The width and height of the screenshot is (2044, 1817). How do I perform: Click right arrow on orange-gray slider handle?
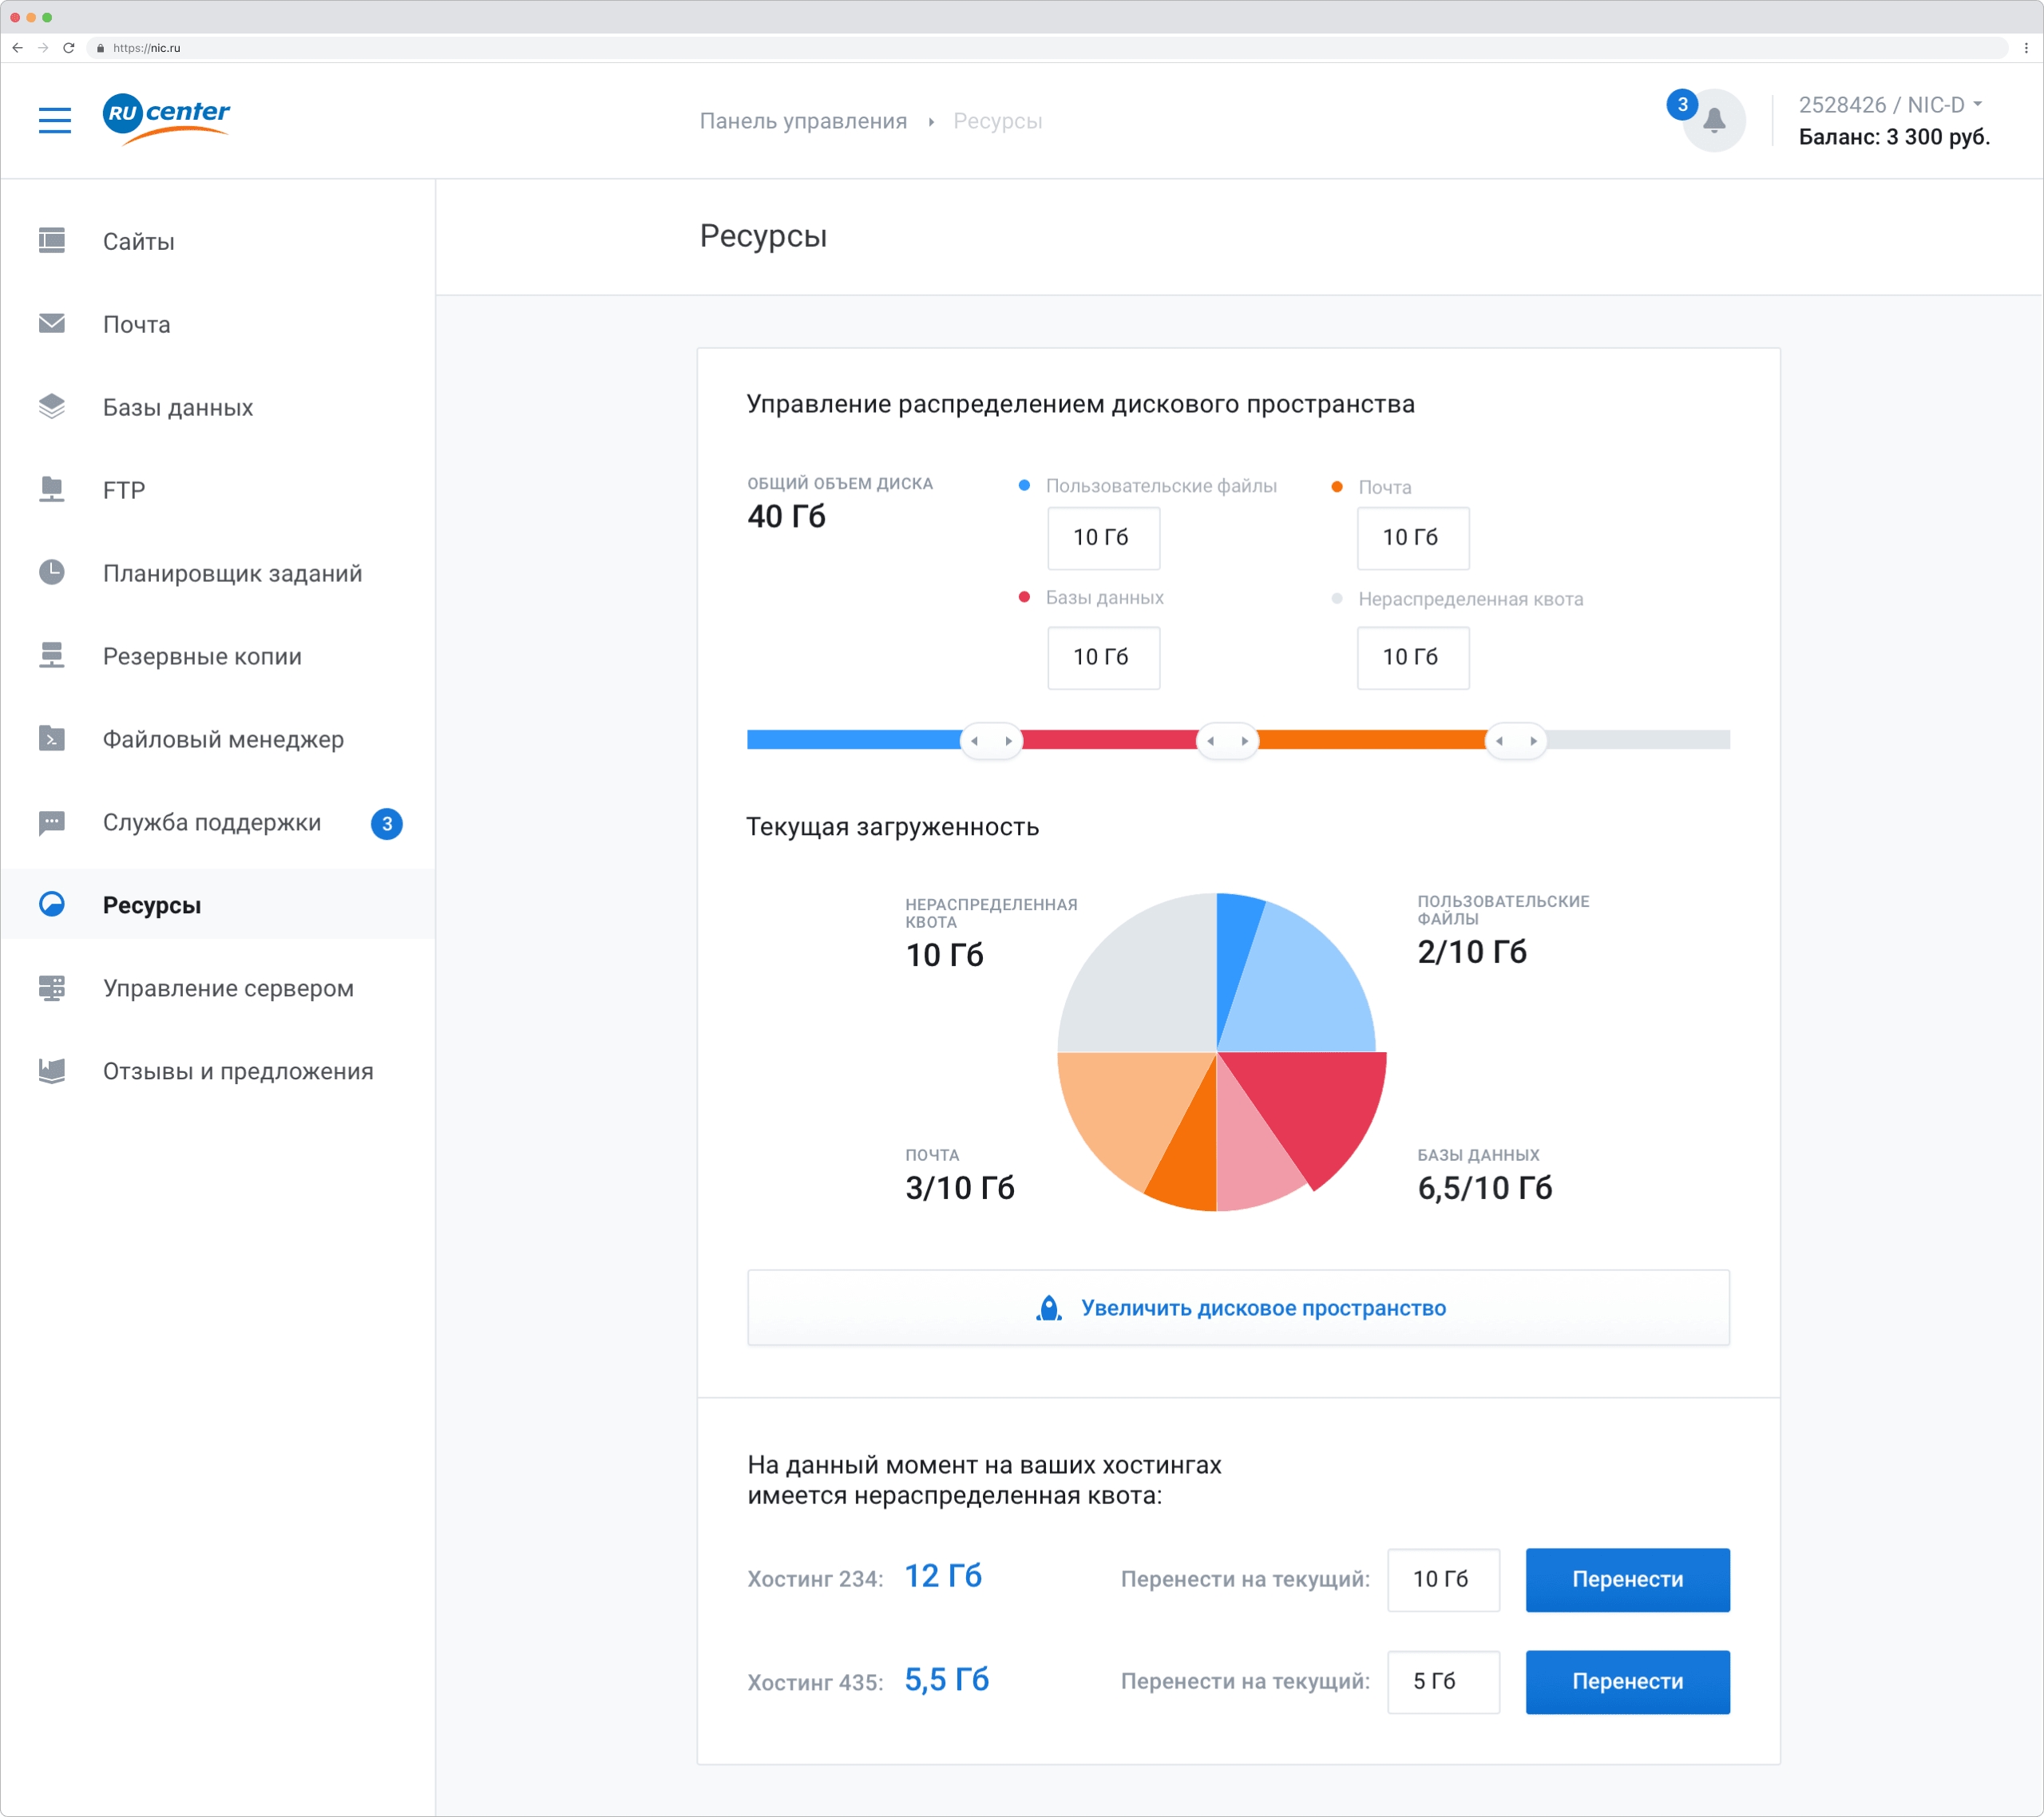pyautogui.click(x=1533, y=741)
